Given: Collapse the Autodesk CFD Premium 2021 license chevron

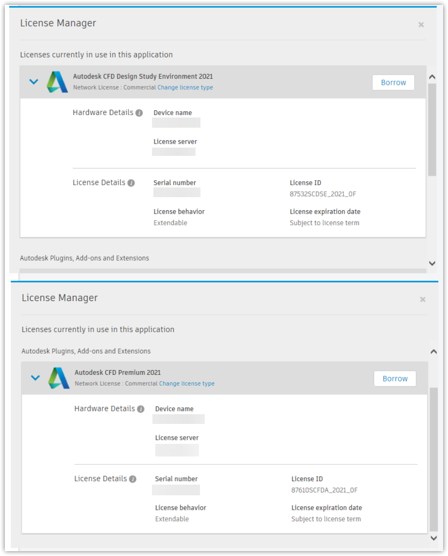Looking at the screenshot, I should tap(35, 378).
